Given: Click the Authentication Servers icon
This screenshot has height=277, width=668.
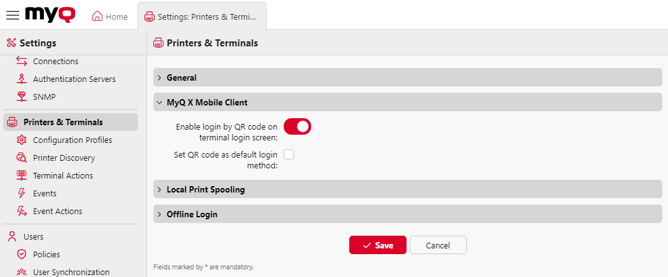Looking at the screenshot, I should click(22, 79).
